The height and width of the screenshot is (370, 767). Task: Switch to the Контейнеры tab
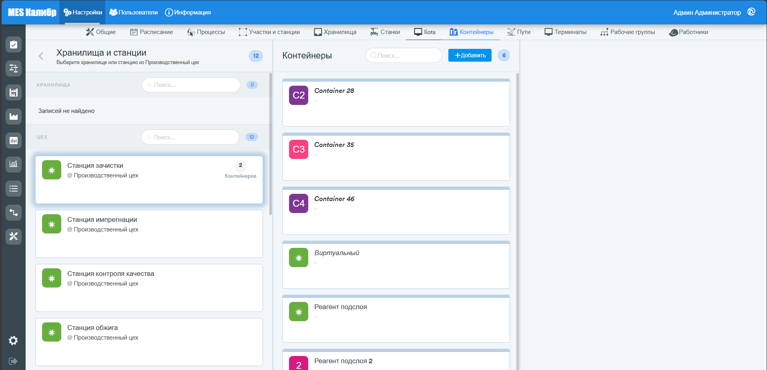tap(472, 32)
